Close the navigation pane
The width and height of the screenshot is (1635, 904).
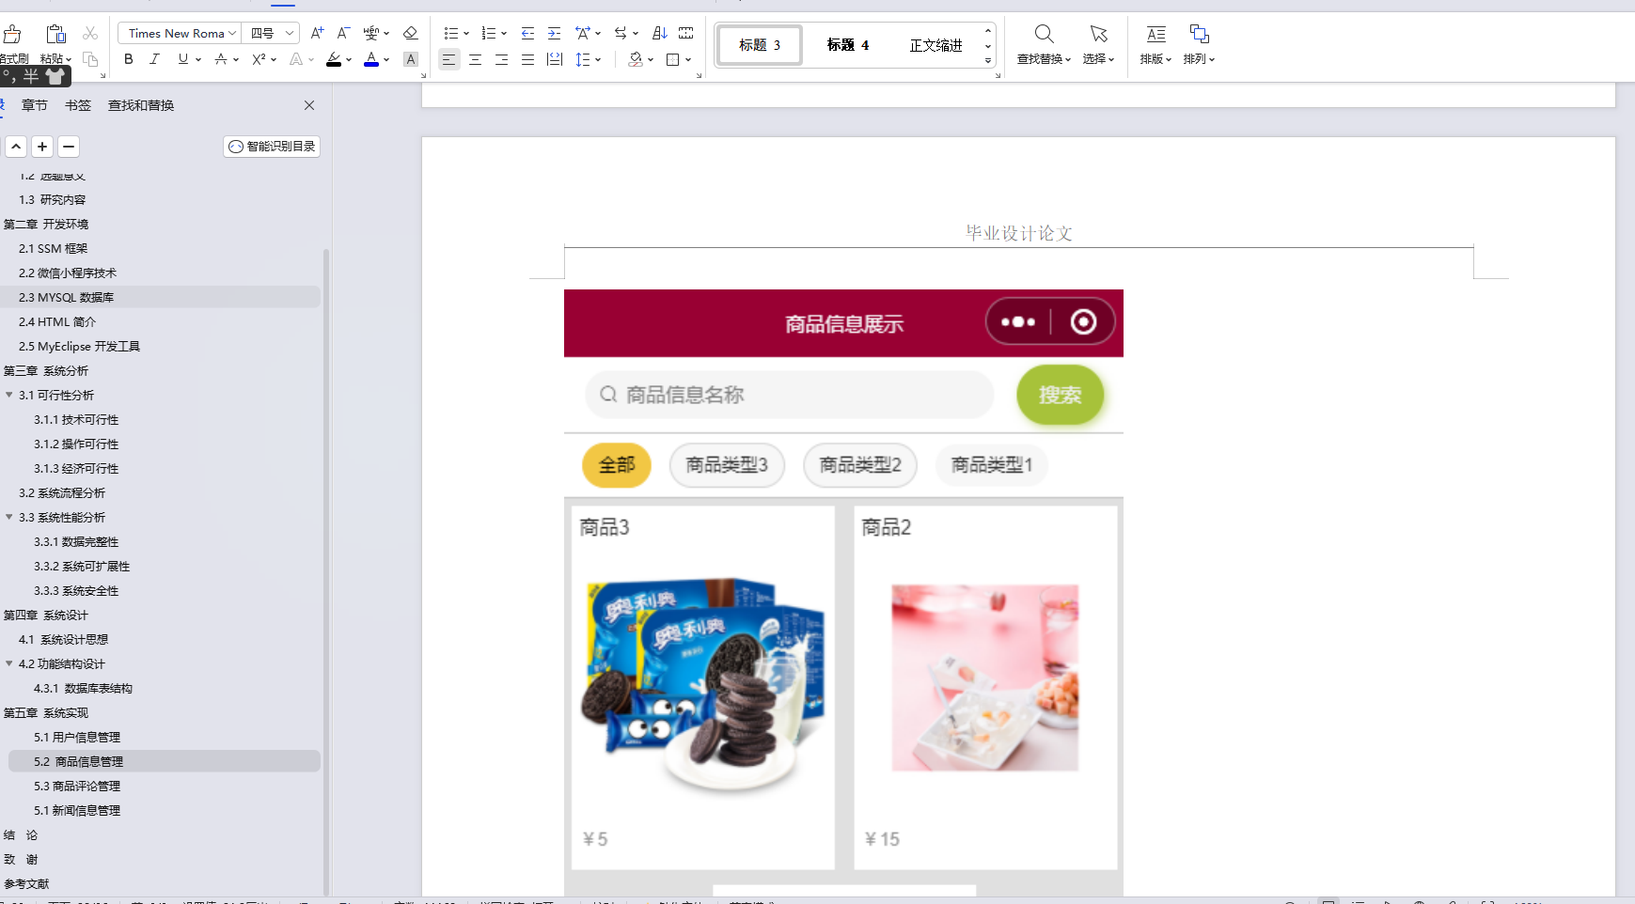point(309,105)
